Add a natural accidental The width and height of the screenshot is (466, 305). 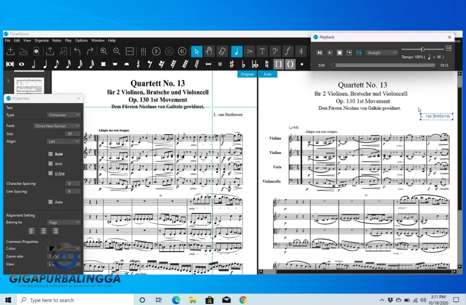(267, 64)
